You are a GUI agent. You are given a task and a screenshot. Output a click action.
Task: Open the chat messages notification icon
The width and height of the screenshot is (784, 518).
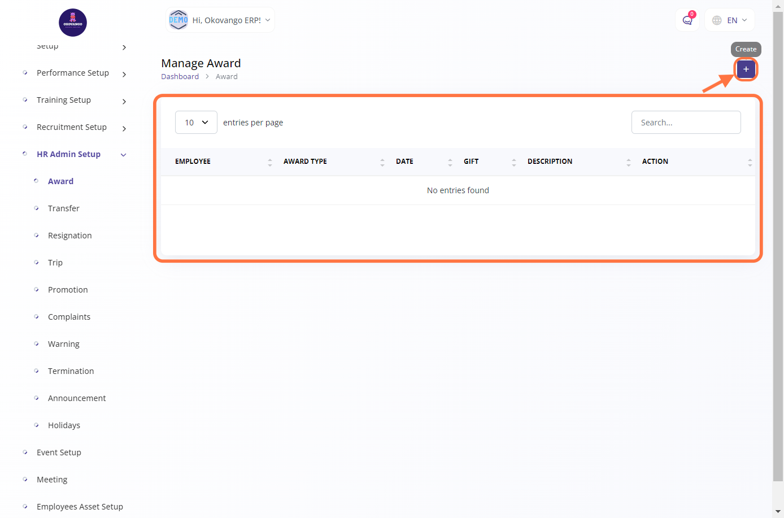pyautogui.click(x=687, y=20)
